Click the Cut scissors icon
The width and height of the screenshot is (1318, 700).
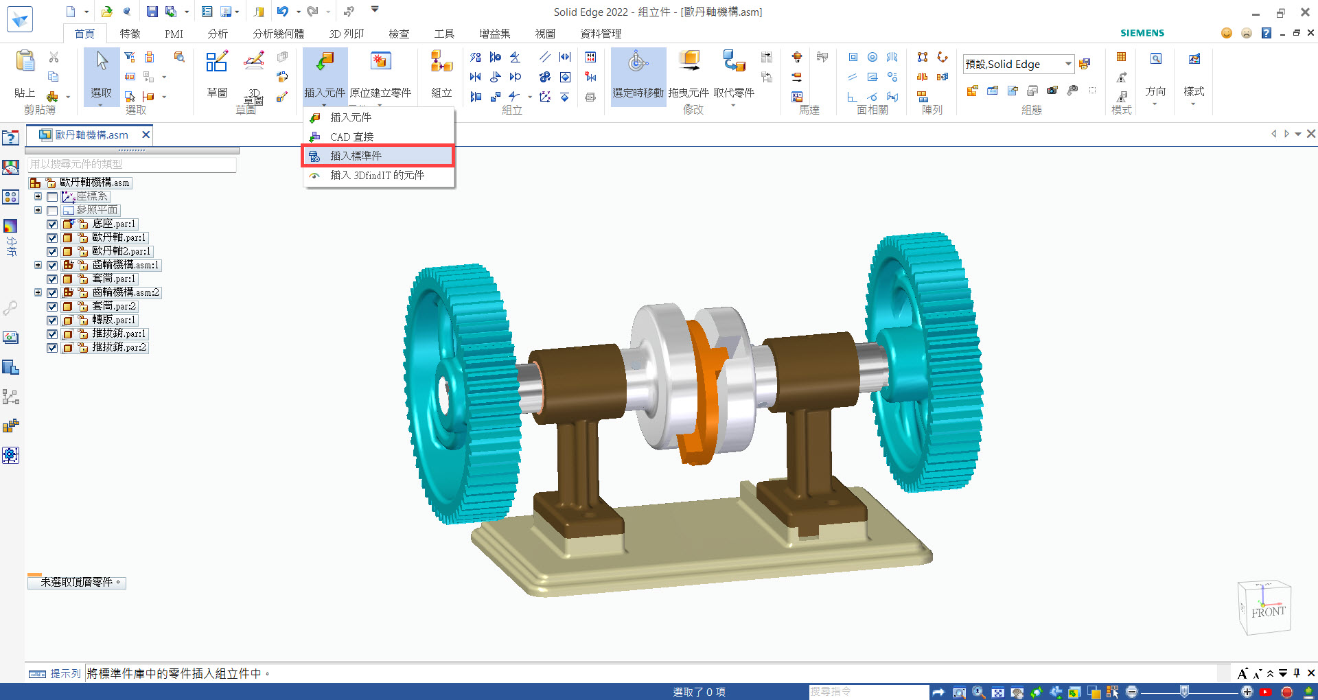coord(54,57)
